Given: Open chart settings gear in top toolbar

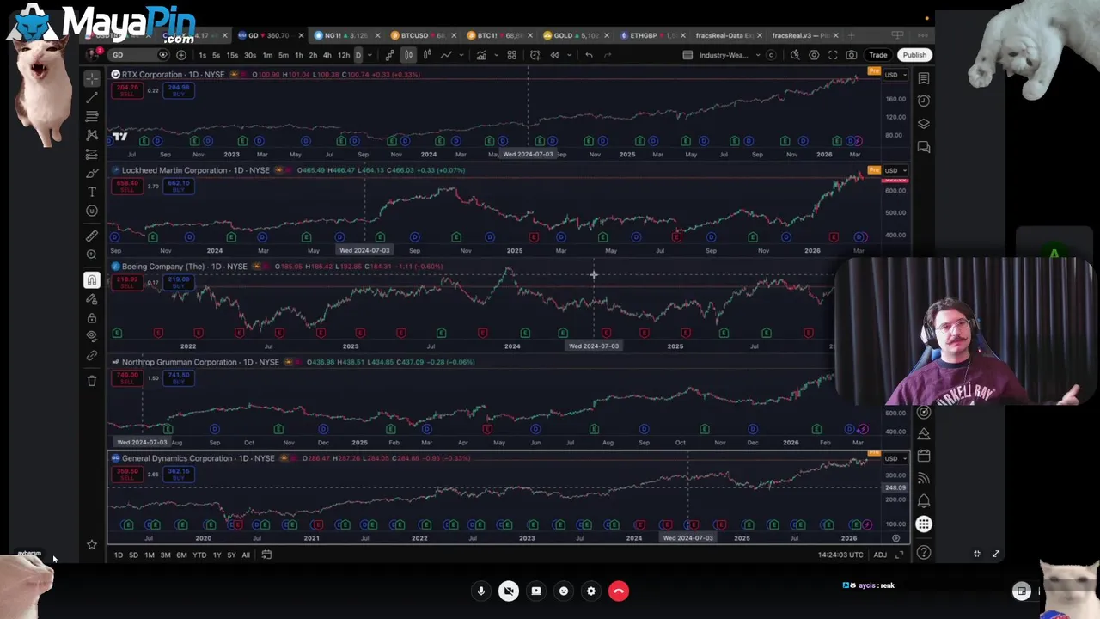Looking at the screenshot, I should [x=814, y=55].
